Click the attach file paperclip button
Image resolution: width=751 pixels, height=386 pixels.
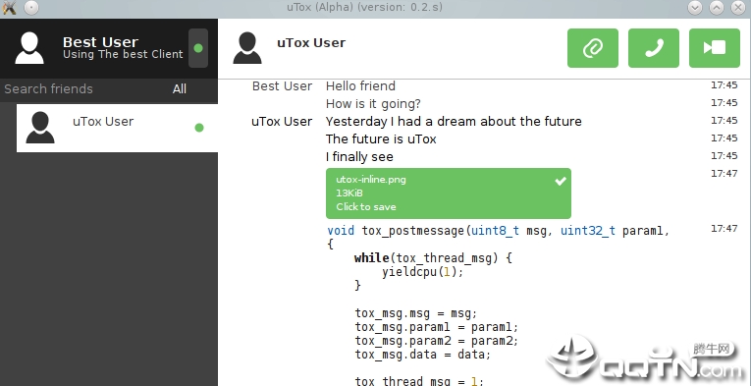593,48
